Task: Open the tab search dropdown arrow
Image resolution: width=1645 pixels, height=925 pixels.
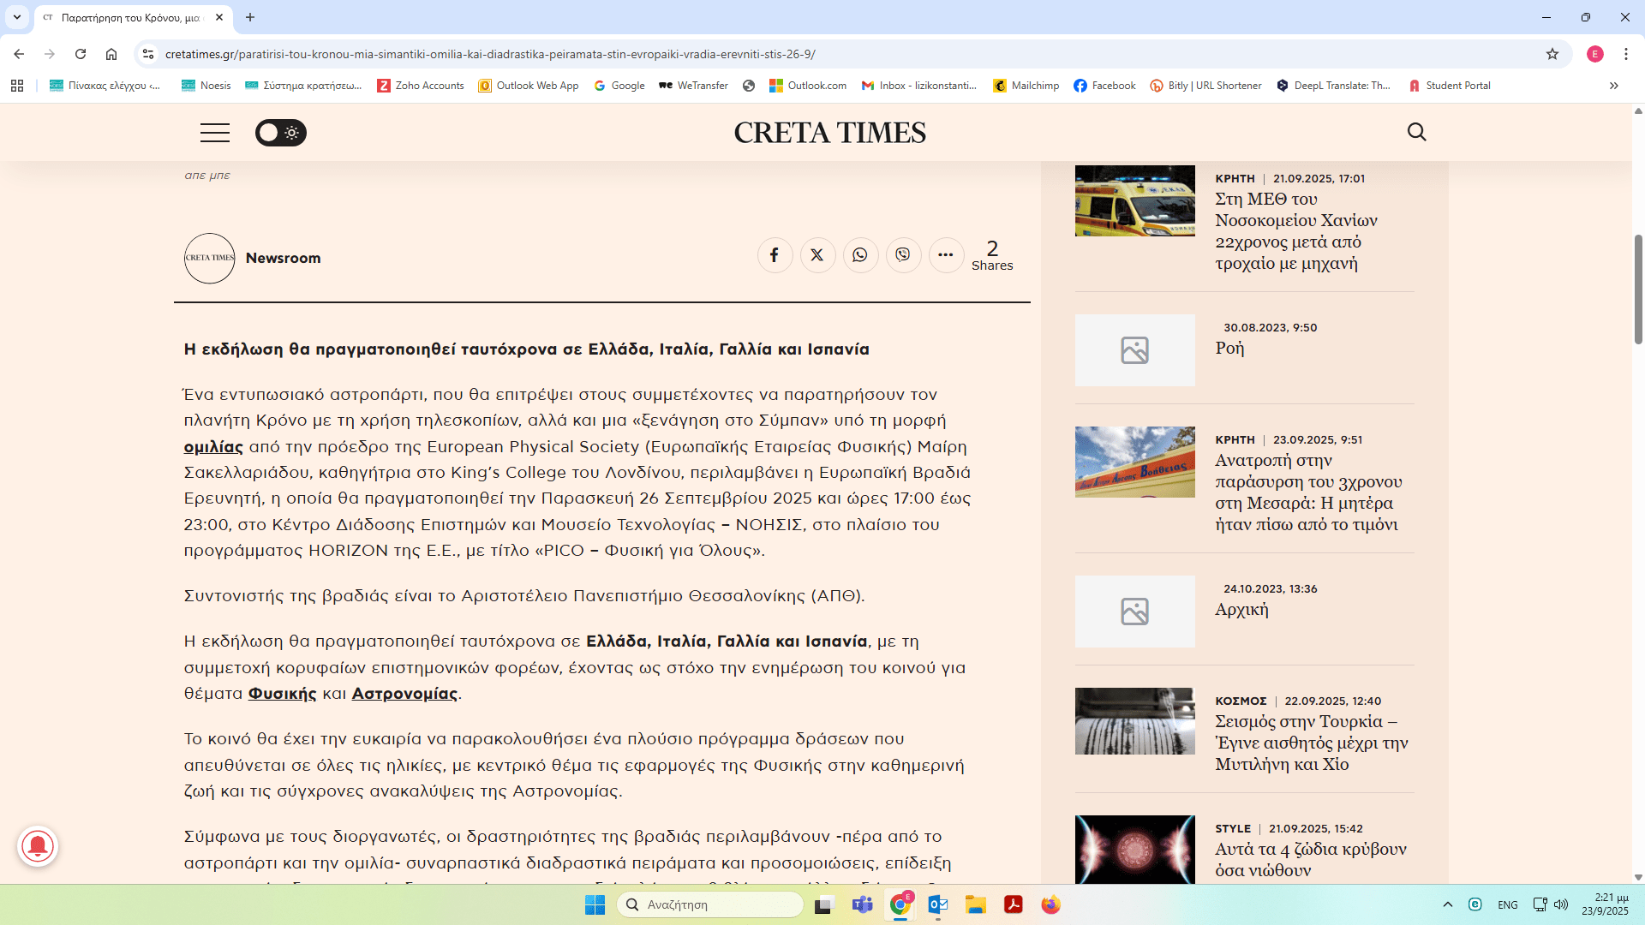Action: tap(17, 17)
